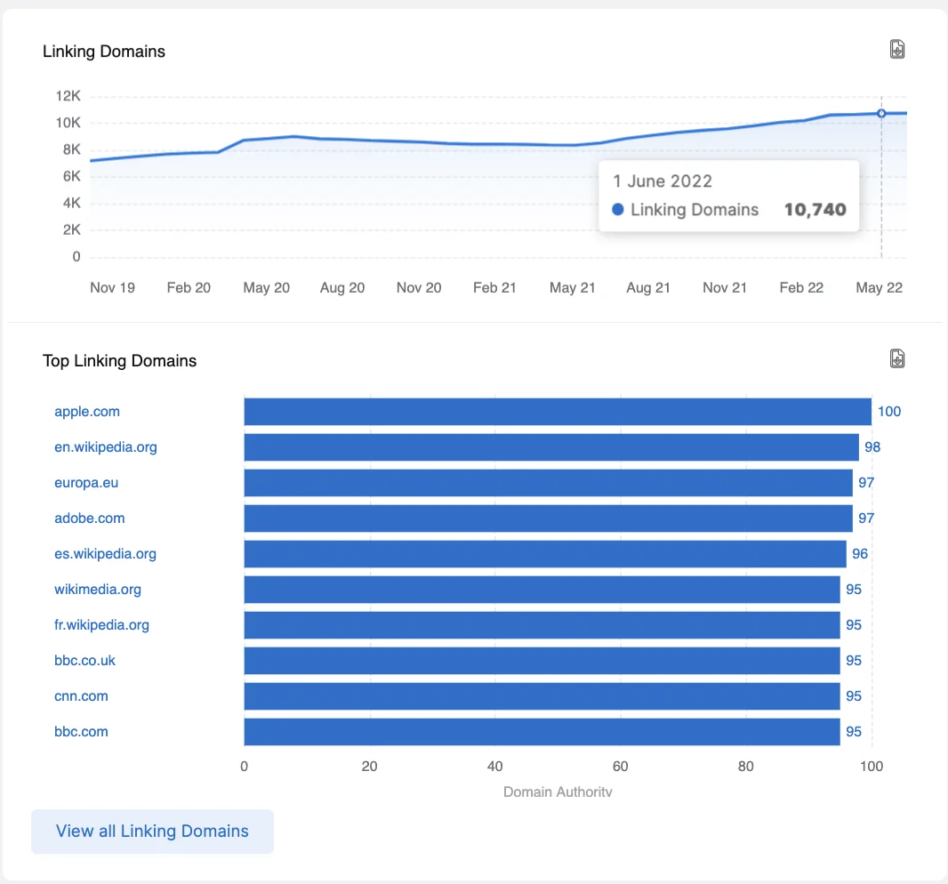Open the fr.wikipedia.org domain link

tap(101, 624)
